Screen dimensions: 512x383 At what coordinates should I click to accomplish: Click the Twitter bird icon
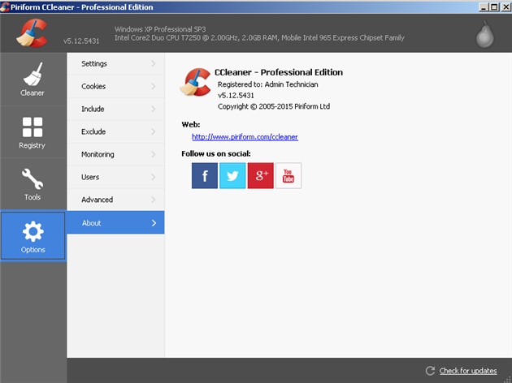coord(232,175)
